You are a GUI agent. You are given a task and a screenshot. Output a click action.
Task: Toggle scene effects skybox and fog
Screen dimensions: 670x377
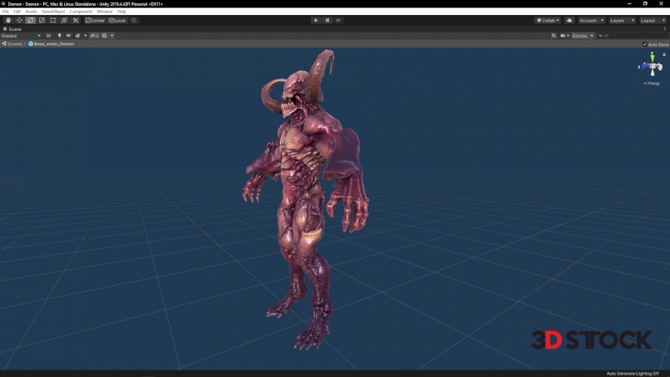click(x=78, y=35)
